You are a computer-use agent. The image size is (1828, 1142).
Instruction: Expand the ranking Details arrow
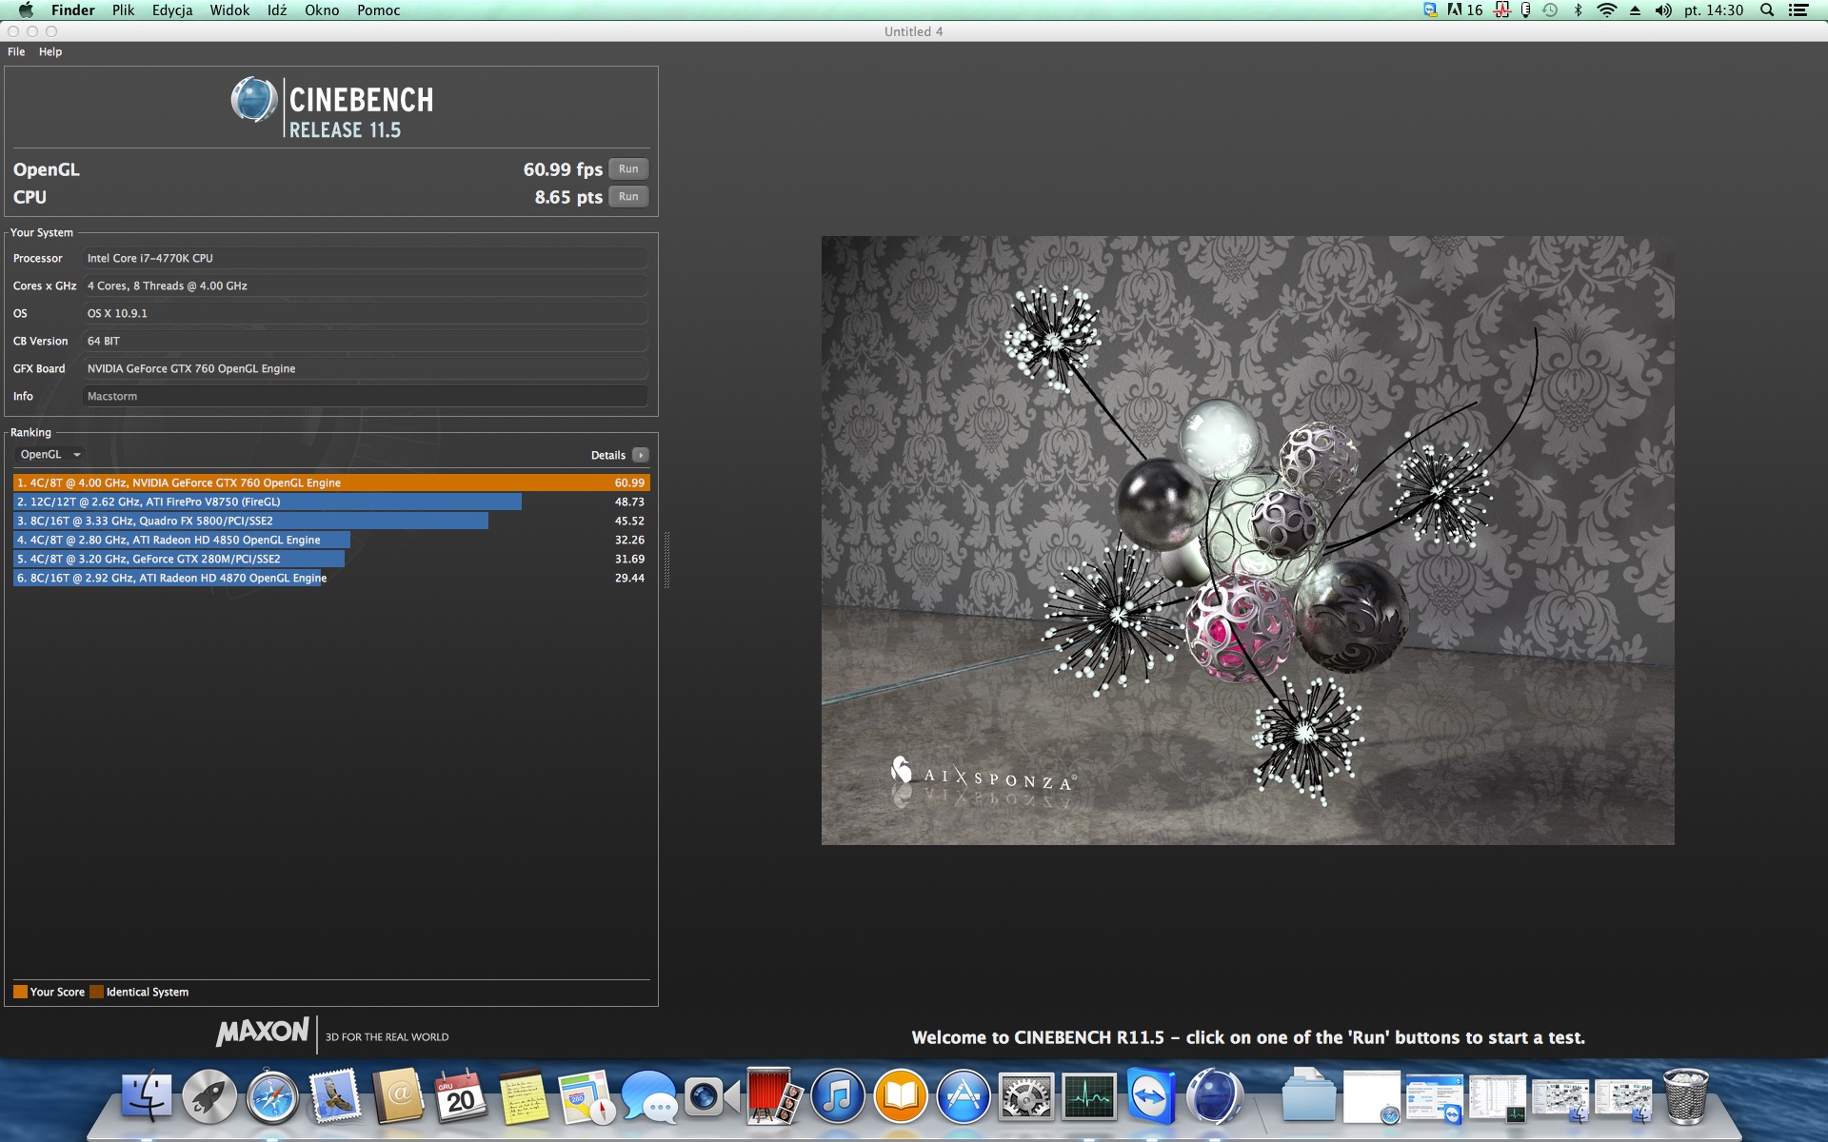(641, 455)
